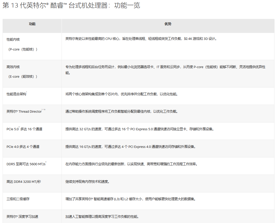Image resolution: width=275 pixels, height=223 pixels.
Task: Click footnote 3 beside DDR5 5600 MT/s
Action: [x=46, y=162]
